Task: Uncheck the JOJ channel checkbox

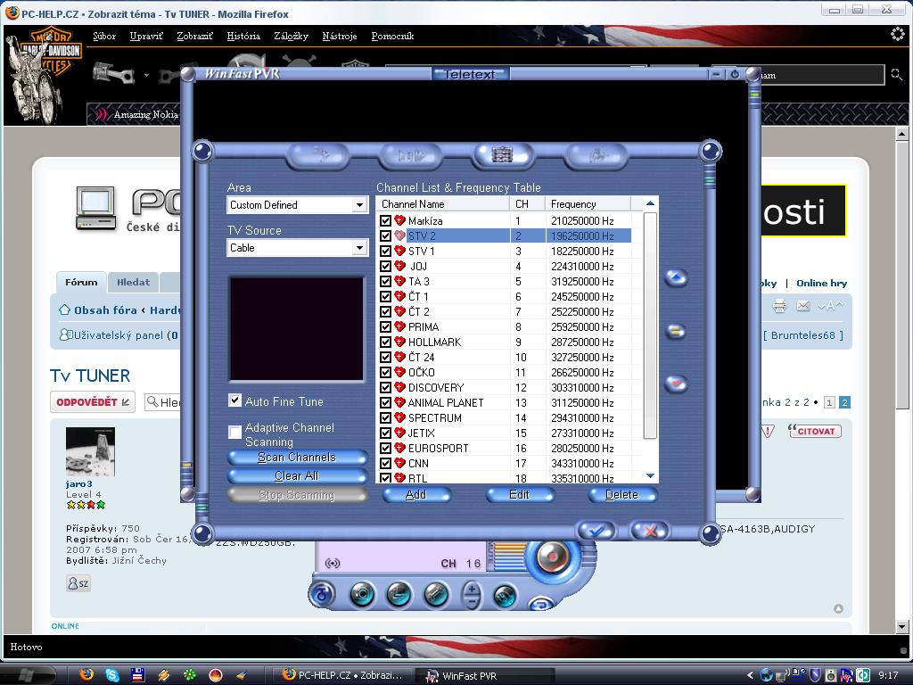Action: [x=385, y=266]
